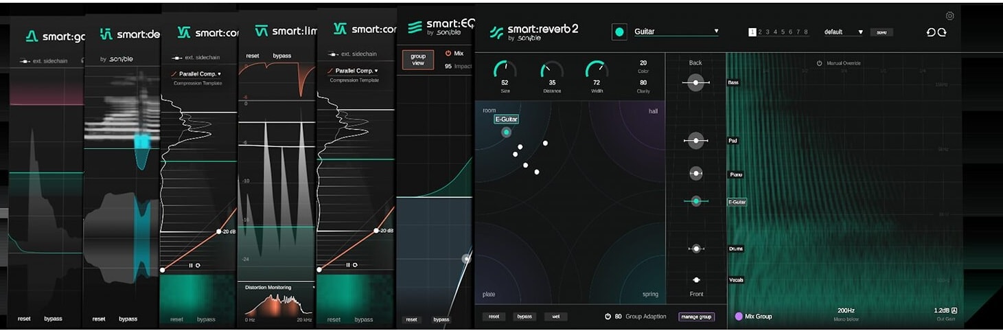1003x331 pixels.
Task: Open the default preset dropdown
Action: (860, 32)
